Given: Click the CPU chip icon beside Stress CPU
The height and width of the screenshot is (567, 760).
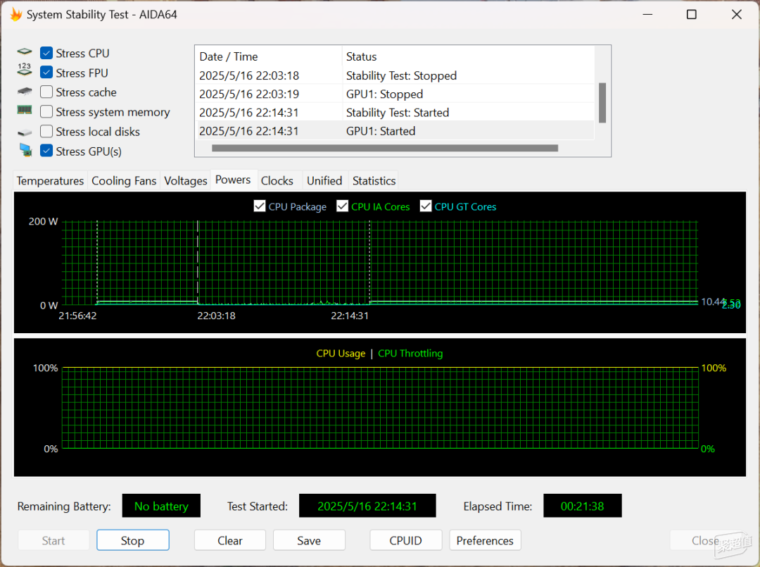Looking at the screenshot, I should tap(24, 52).
